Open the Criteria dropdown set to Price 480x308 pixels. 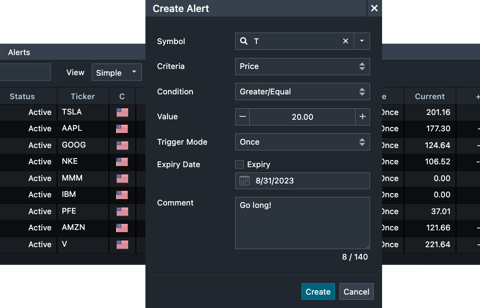click(x=302, y=67)
